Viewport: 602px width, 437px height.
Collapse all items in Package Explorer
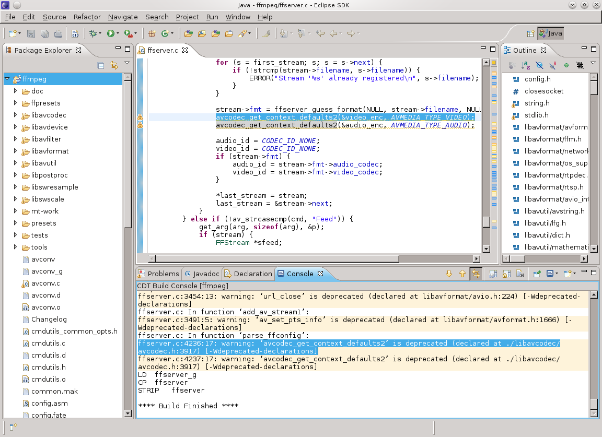[100, 65]
